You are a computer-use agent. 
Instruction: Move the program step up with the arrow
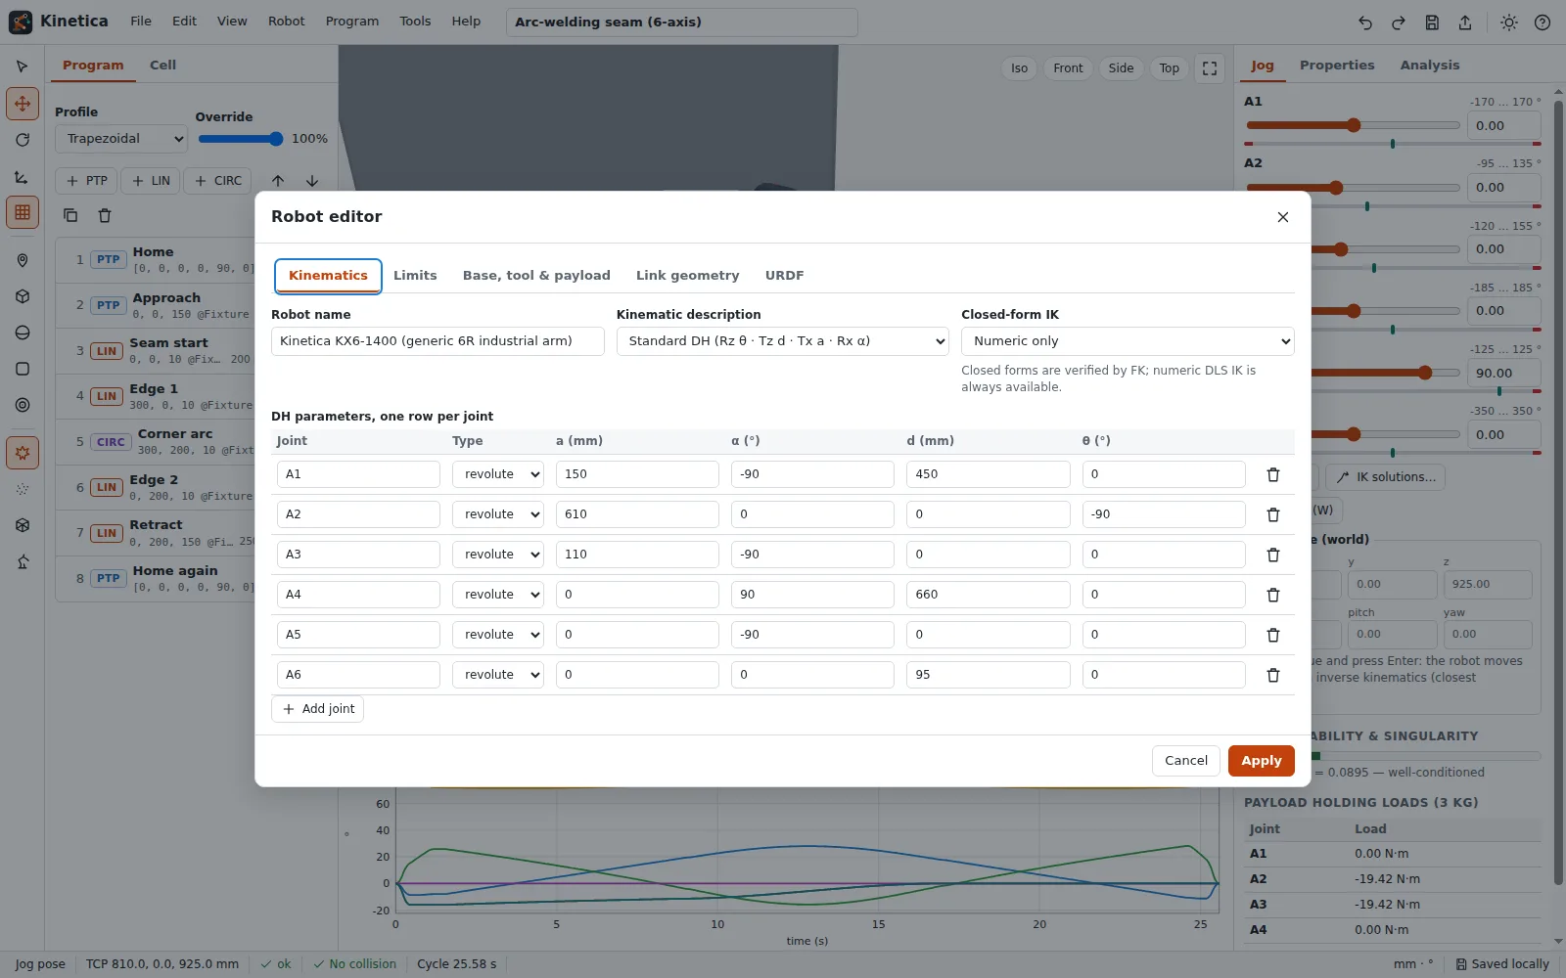click(278, 181)
